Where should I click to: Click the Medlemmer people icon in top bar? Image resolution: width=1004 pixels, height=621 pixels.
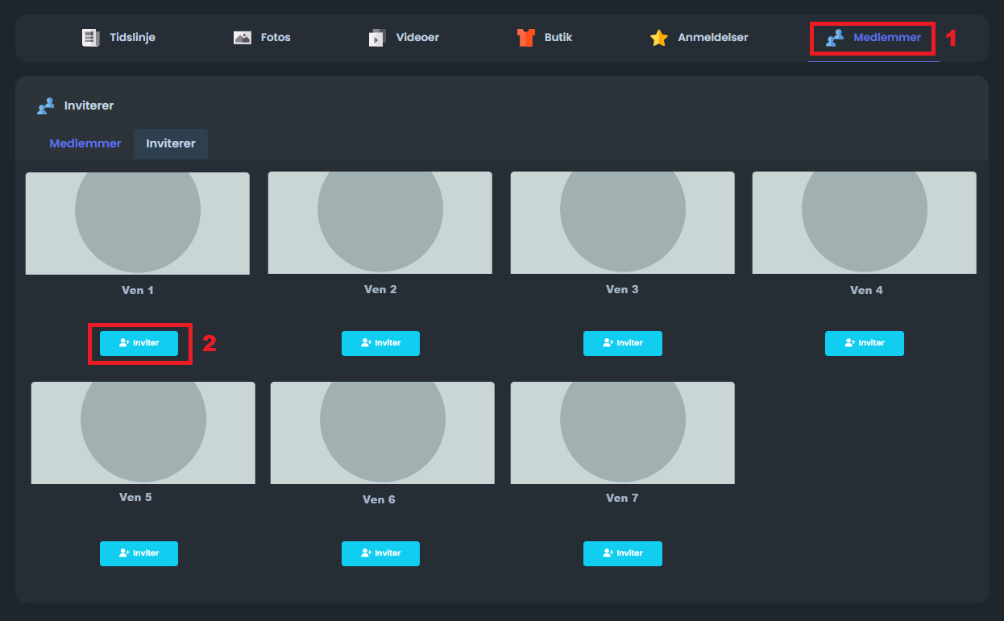tap(835, 38)
